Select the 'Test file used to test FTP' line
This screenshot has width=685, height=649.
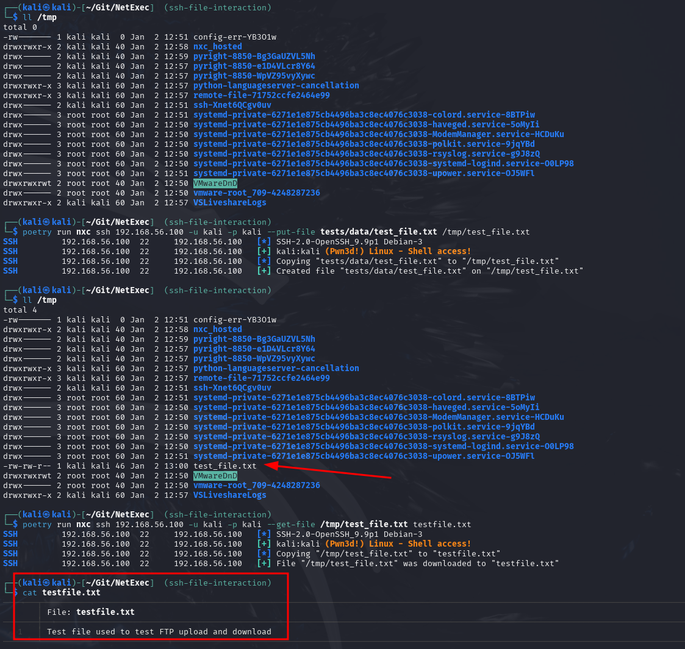pyautogui.click(x=159, y=631)
